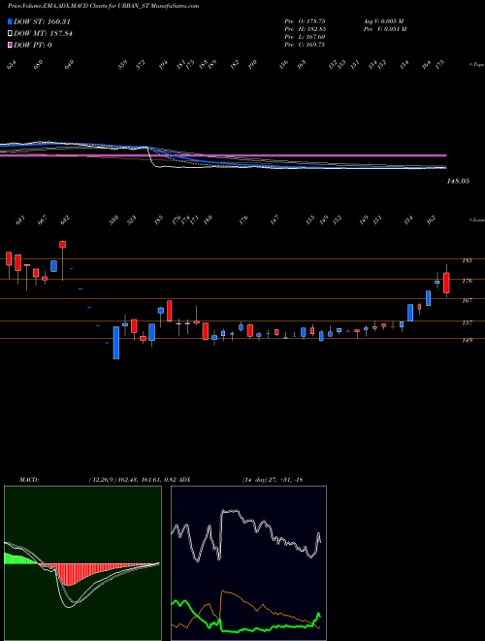This screenshot has height=641, width=485.
Task: Click the '<Tops' label at right edge
Action: (476, 64)
